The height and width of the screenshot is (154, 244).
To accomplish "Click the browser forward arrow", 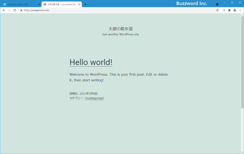I will tap(9, 10).
